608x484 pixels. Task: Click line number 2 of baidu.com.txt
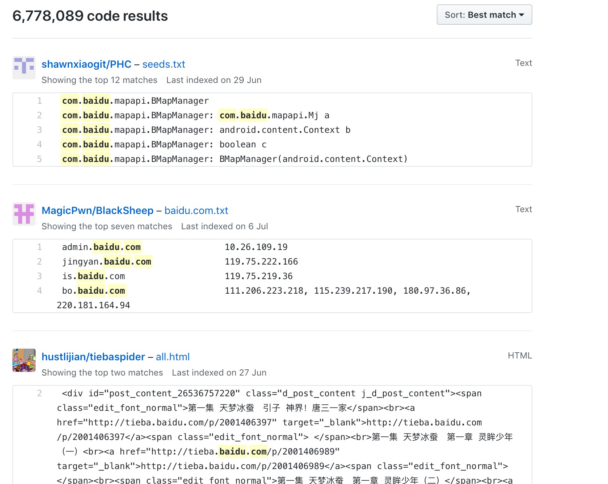[39, 262]
